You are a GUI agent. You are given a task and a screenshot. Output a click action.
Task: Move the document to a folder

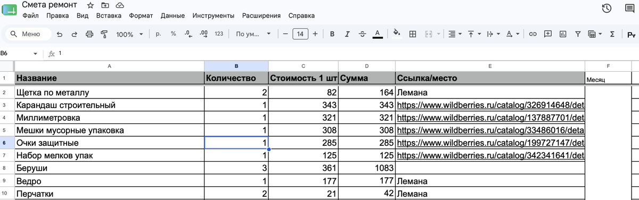click(x=105, y=5)
